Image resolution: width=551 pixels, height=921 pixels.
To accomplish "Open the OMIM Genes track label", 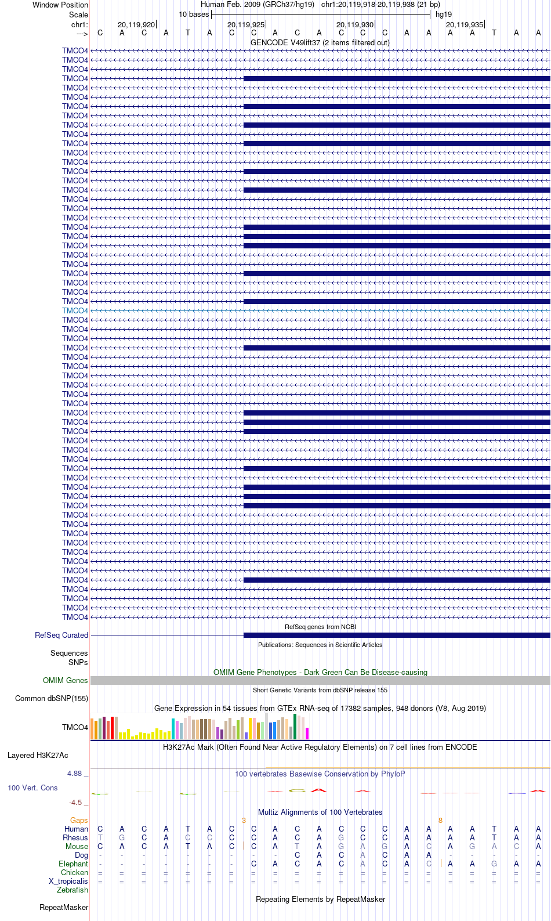I will [66, 680].
